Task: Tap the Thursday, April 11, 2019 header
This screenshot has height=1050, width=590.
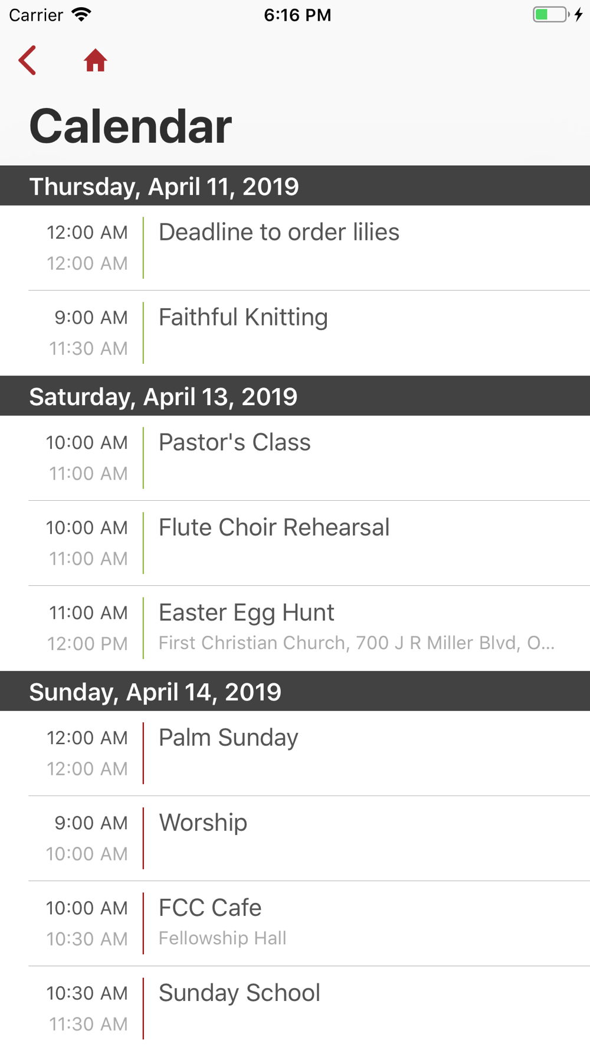Action: tap(295, 185)
